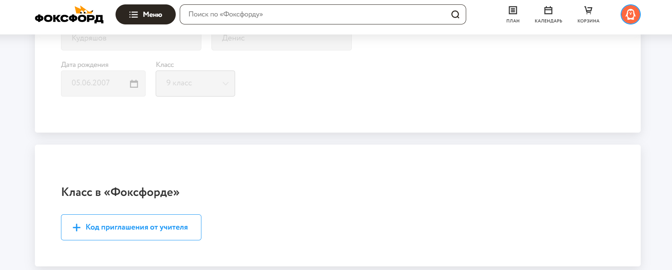The height and width of the screenshot is (270, 672).
Task: Click the Foxford logo
Action: (x=69, y=15)
